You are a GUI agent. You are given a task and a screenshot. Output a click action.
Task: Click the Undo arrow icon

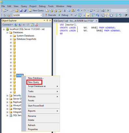[78, 10]
